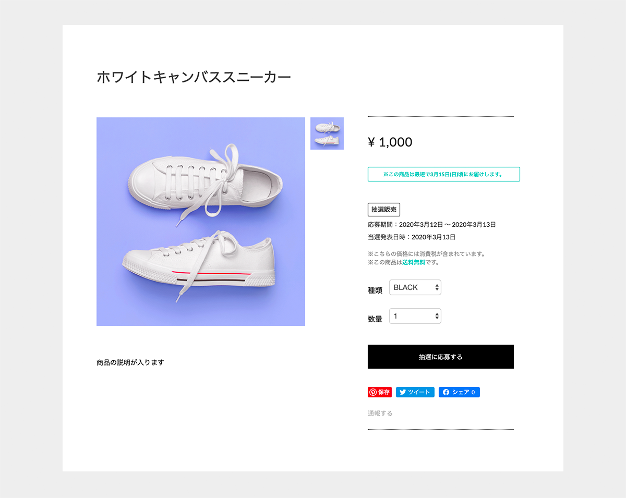Apply to lottery with 抽選に応募する button
This screenshot has width=626, height=498.
[x=441, y=357]
